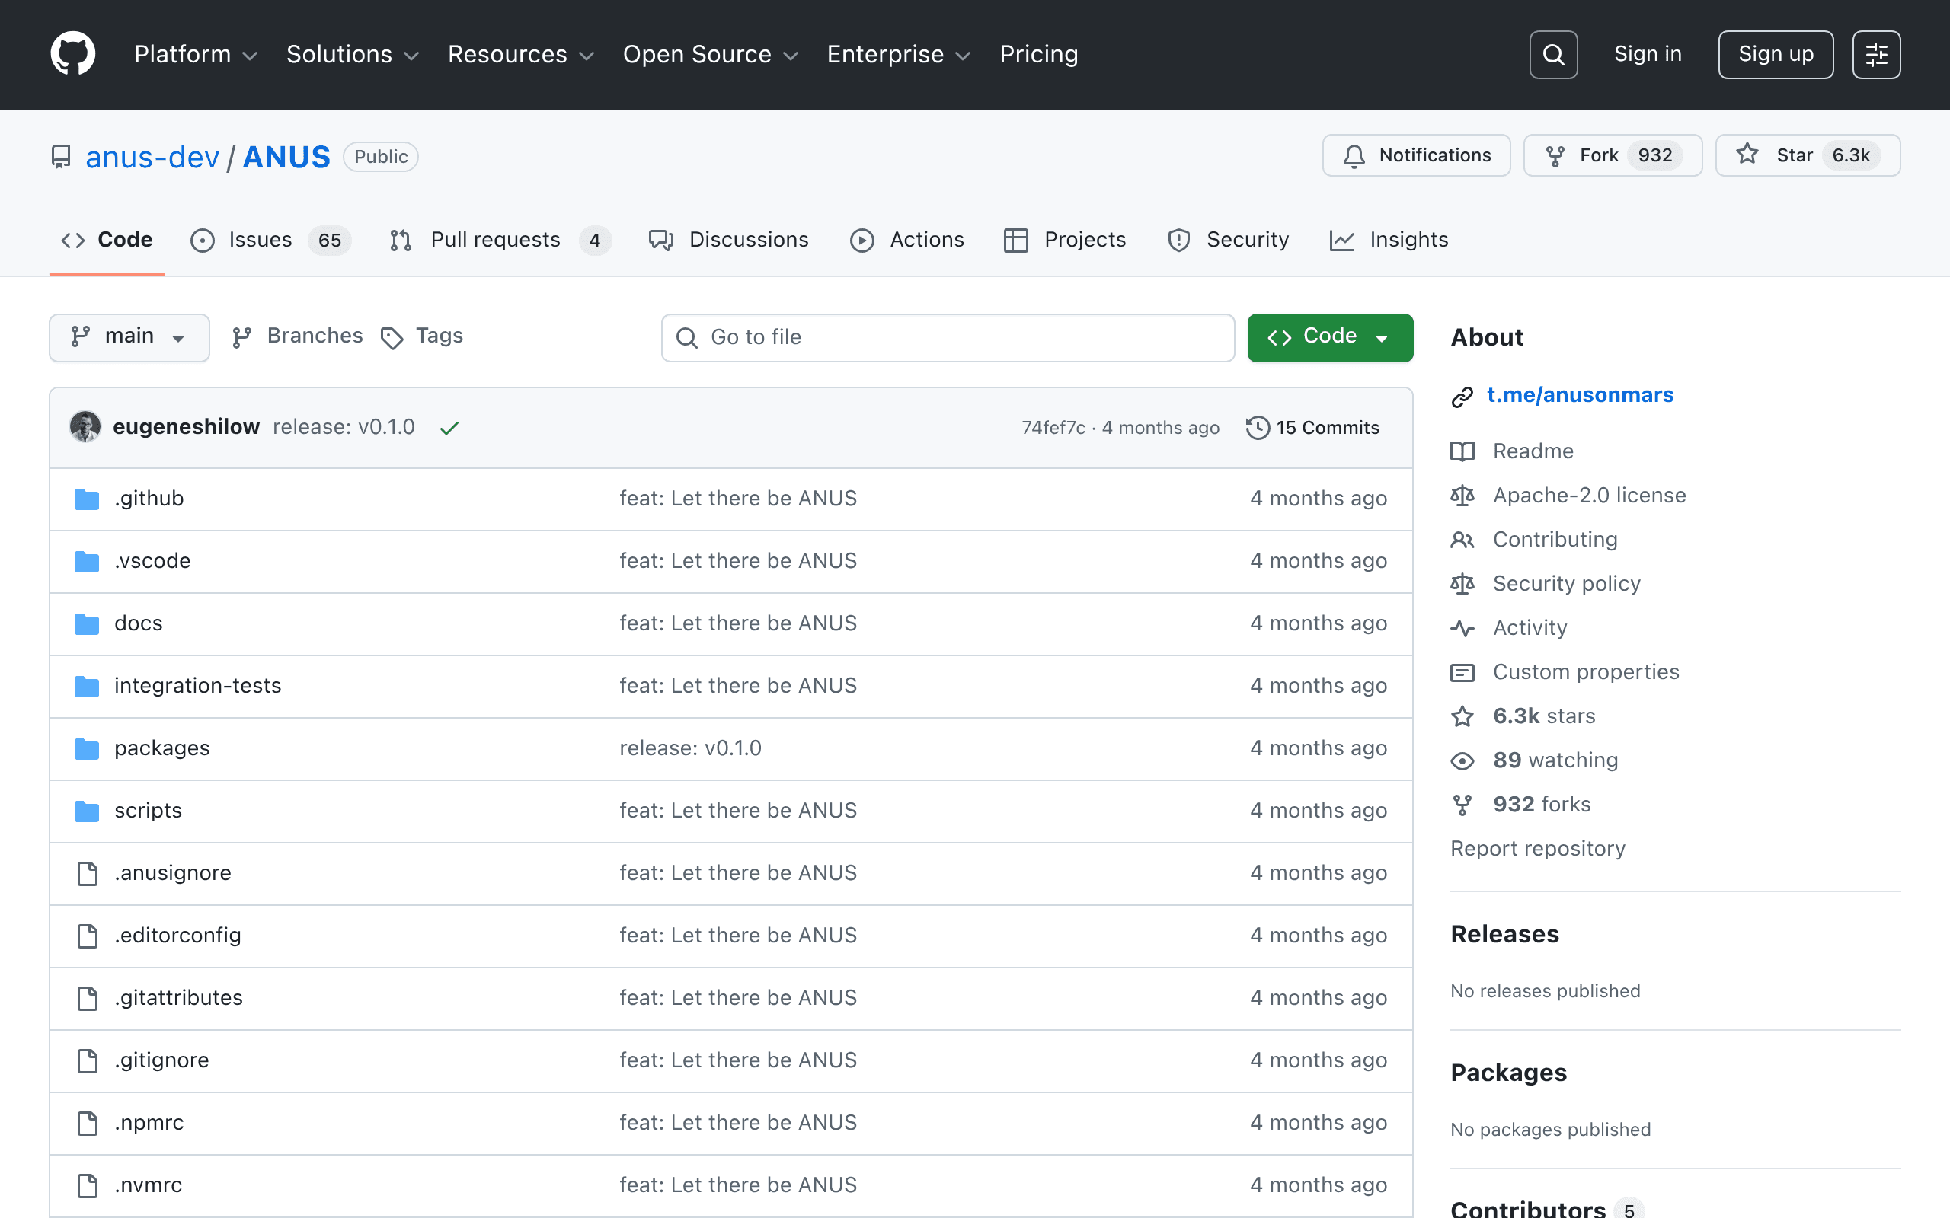Open eugeneshilow author profile link
This screenshot has width=1950, height=1218.
[x=186, y=427]
